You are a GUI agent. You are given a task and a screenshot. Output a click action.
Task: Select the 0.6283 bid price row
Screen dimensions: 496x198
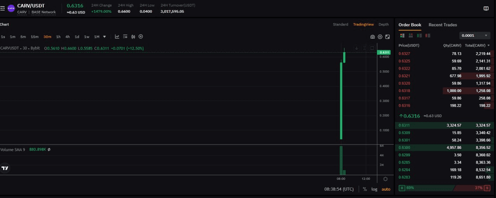[444, 177]
